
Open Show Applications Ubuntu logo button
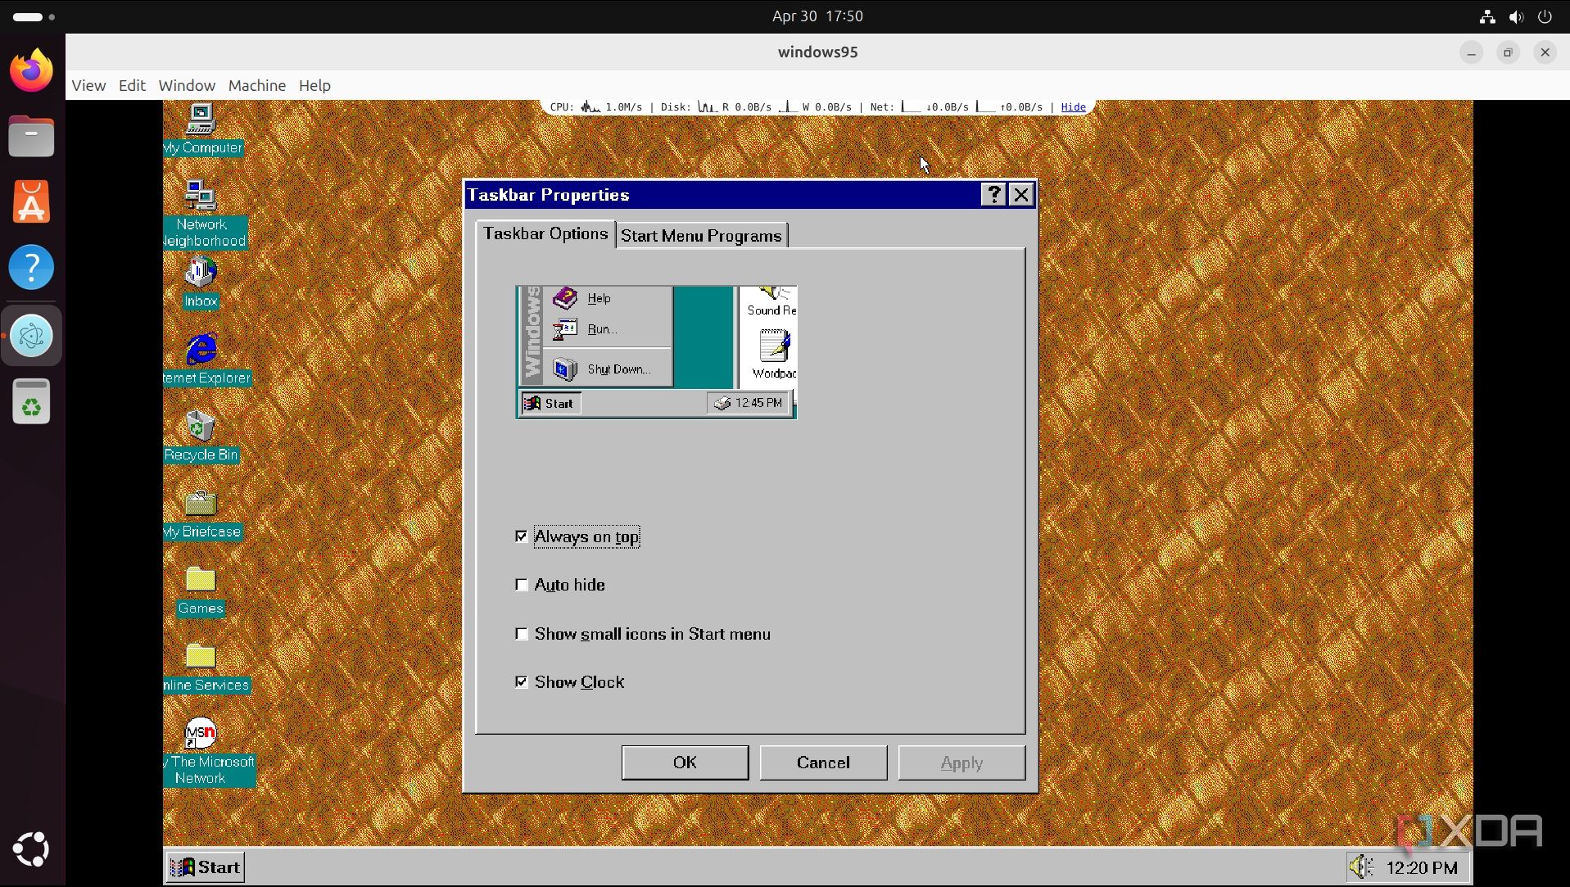point(31,849)
